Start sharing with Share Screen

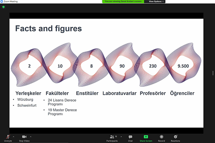(x=146, y=138)
